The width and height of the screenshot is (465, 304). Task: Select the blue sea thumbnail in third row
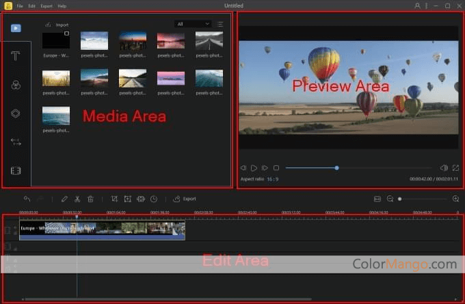click(x=56, y=116)
